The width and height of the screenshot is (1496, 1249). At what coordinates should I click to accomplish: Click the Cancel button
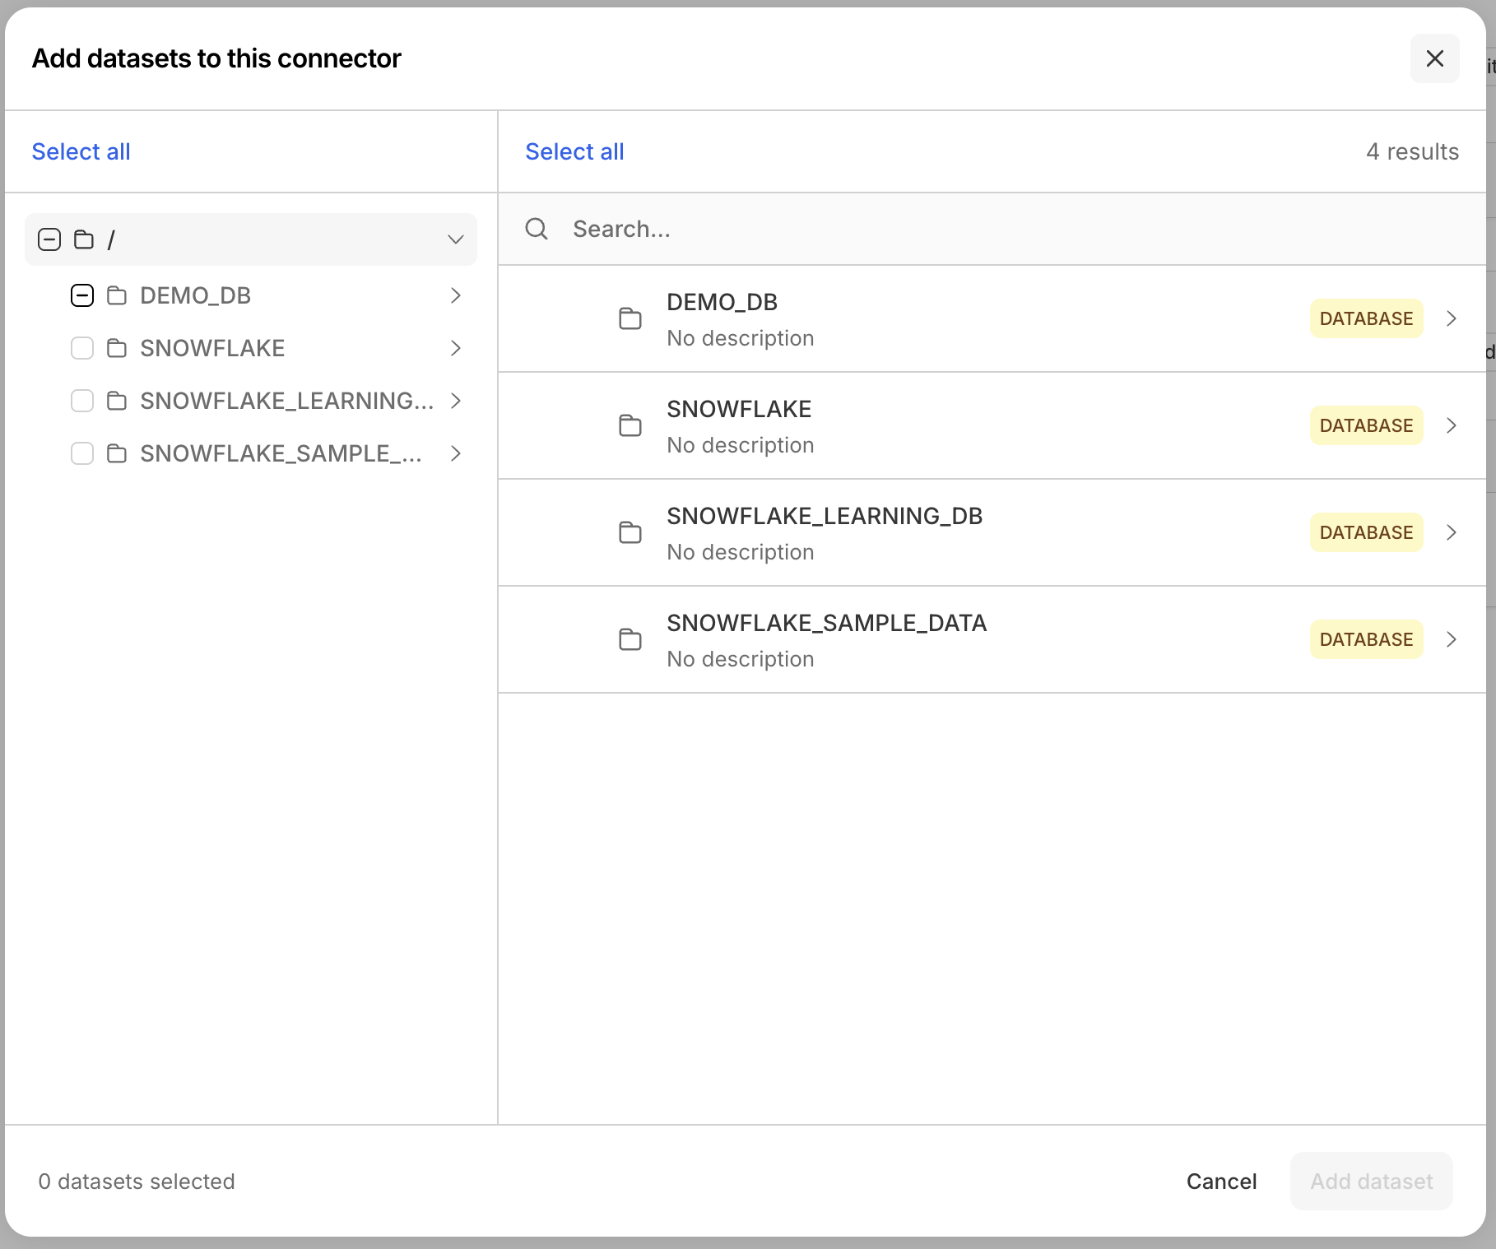[1221, 1182]
